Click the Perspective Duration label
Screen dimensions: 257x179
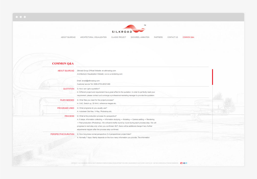pyautogui.click(x=62, y=134)
